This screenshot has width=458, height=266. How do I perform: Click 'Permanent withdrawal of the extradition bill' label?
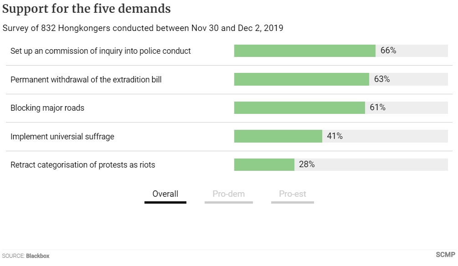(x=86, y=80)
